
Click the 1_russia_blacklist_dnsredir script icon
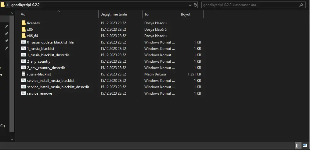(23, 55)
